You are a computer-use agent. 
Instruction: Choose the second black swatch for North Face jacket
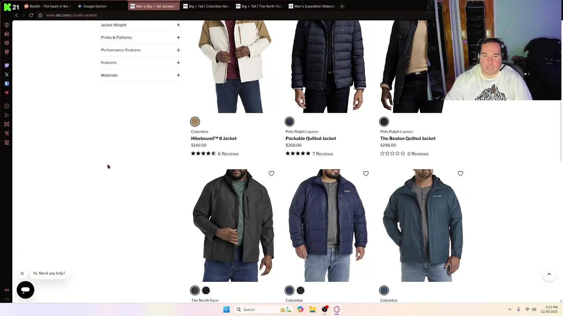[206, 291]
